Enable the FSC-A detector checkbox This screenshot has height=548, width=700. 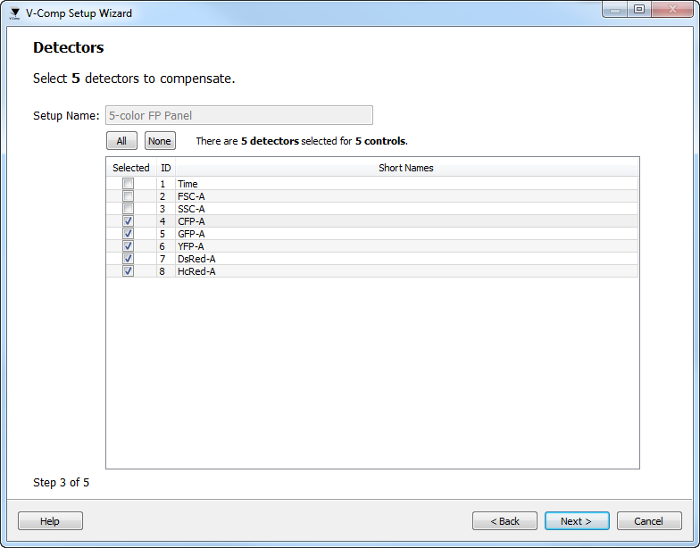tap(129, 196)
